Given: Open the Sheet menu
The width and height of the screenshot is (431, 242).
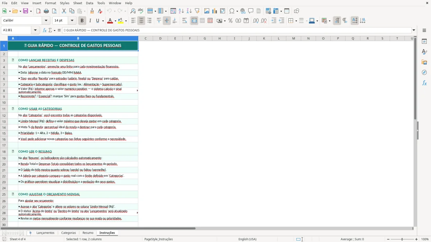Looking at the screenshot, I should coord(78,3).
